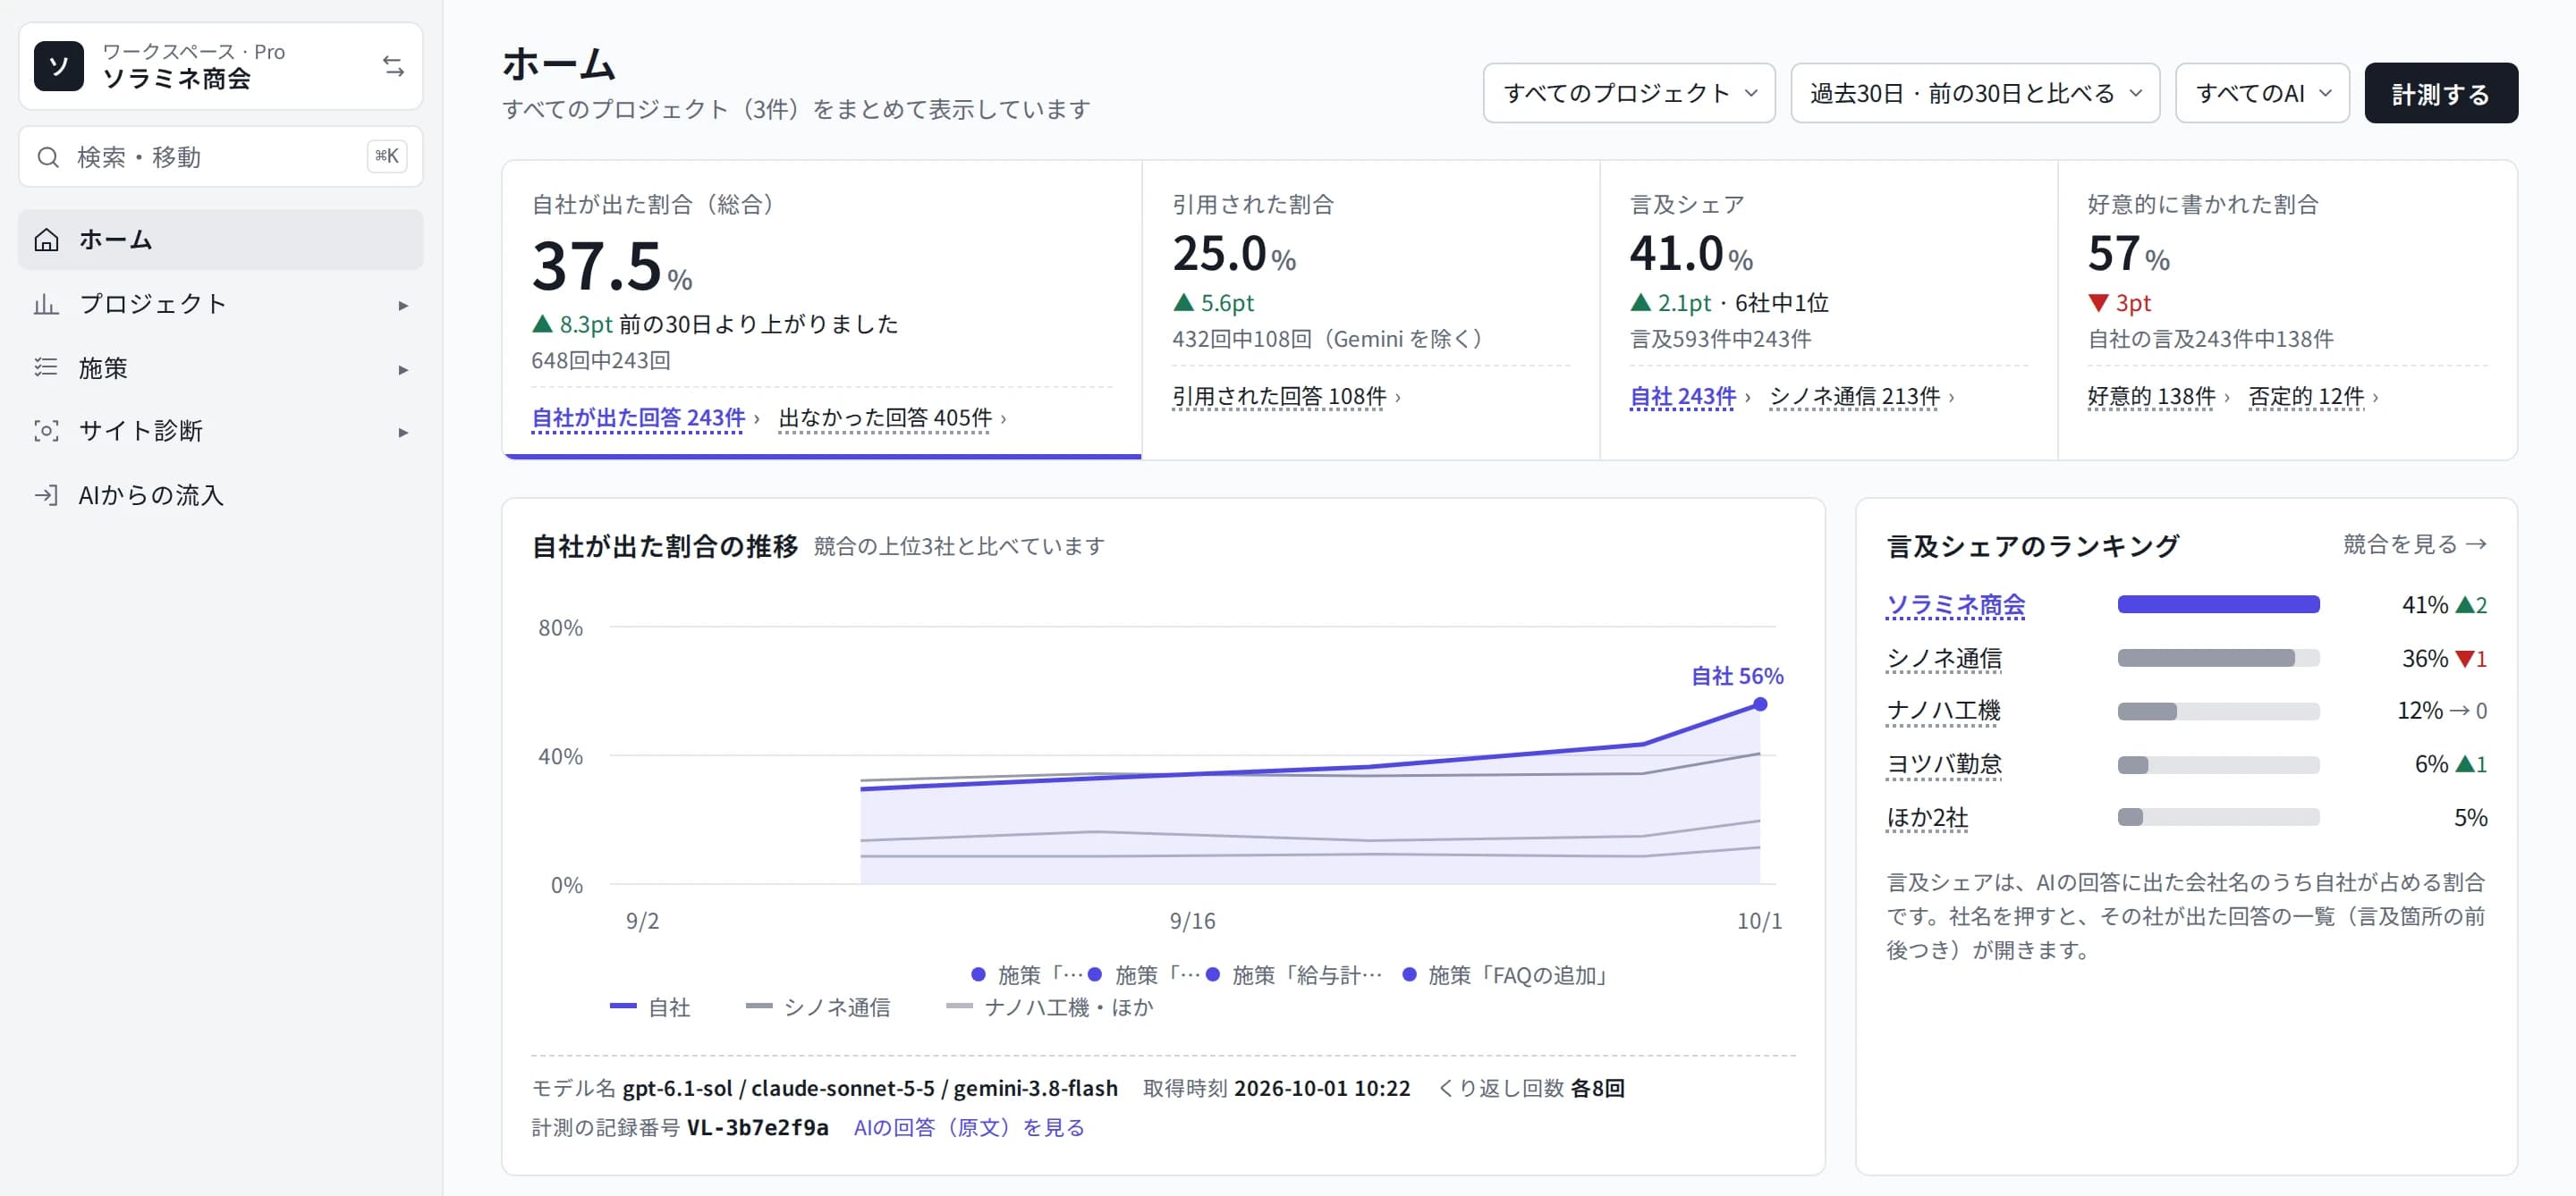
Task: Click the プロジェクト bar chart icon
Action: click(46, 304)
